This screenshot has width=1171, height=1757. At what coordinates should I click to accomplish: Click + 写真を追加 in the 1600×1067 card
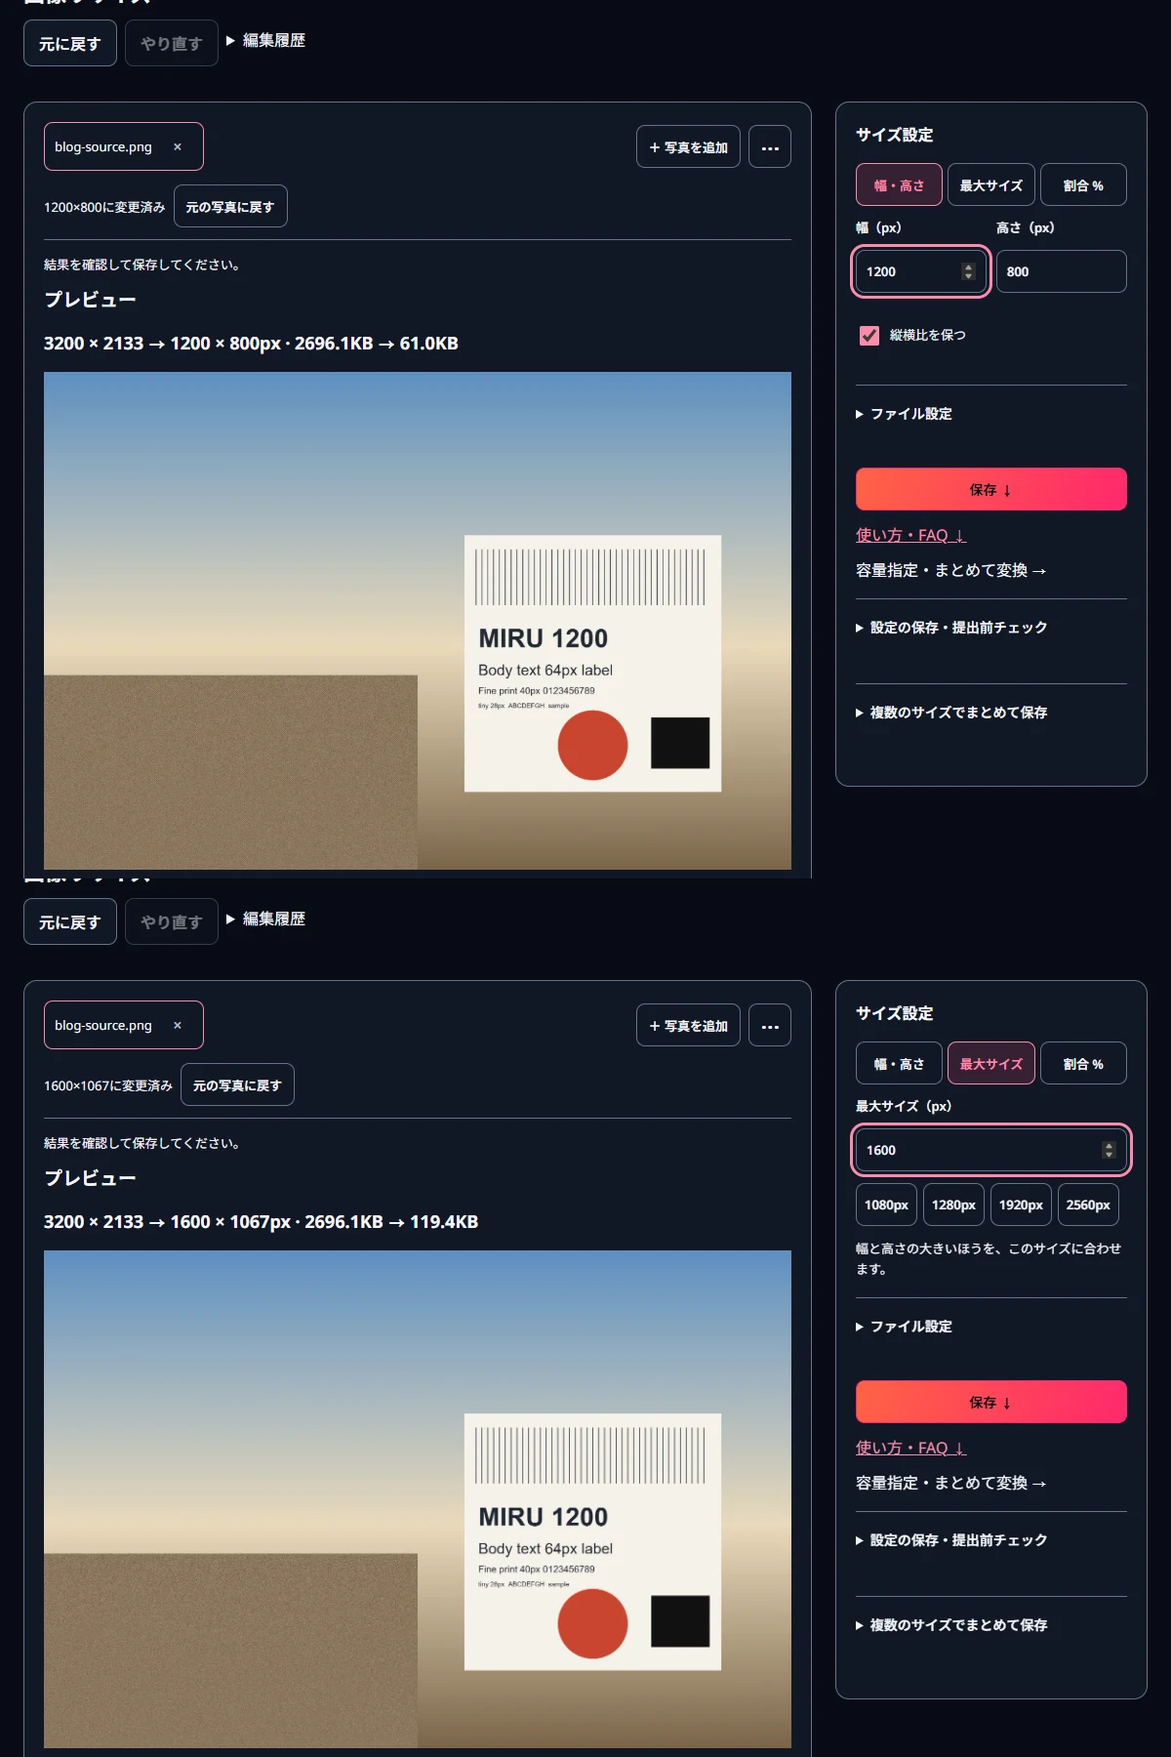coord(688,1026)
